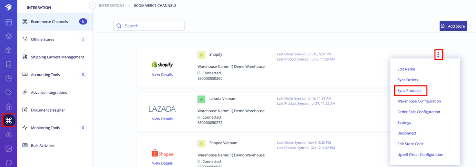Click the Offline Stores count badge 2
The image size is (476, 167).
(x=83, y=39)
